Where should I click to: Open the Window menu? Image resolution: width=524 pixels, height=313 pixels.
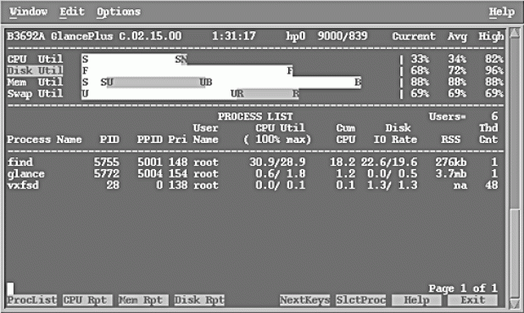tap(29, 12)
